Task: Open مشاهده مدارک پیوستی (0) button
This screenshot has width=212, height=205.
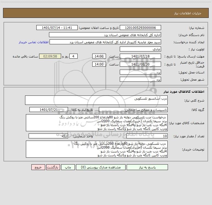Action: tap(101, 167)
